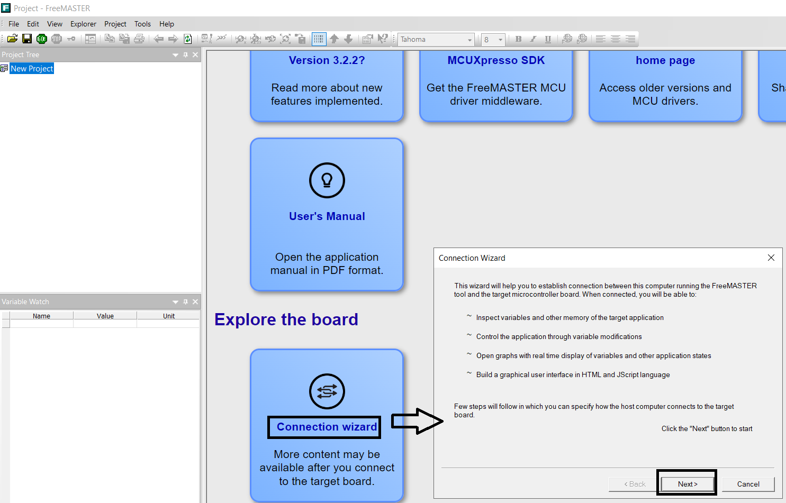Toggle Bold text formatting

click(x=518, y=39)
